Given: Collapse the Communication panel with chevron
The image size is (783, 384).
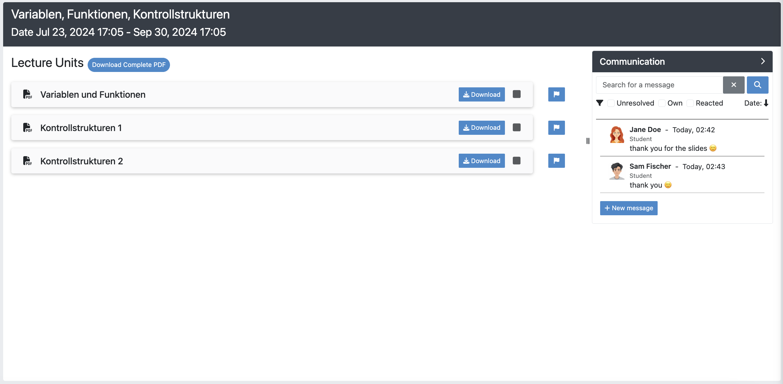Looking at the screenshot, I should coord(763,61).
